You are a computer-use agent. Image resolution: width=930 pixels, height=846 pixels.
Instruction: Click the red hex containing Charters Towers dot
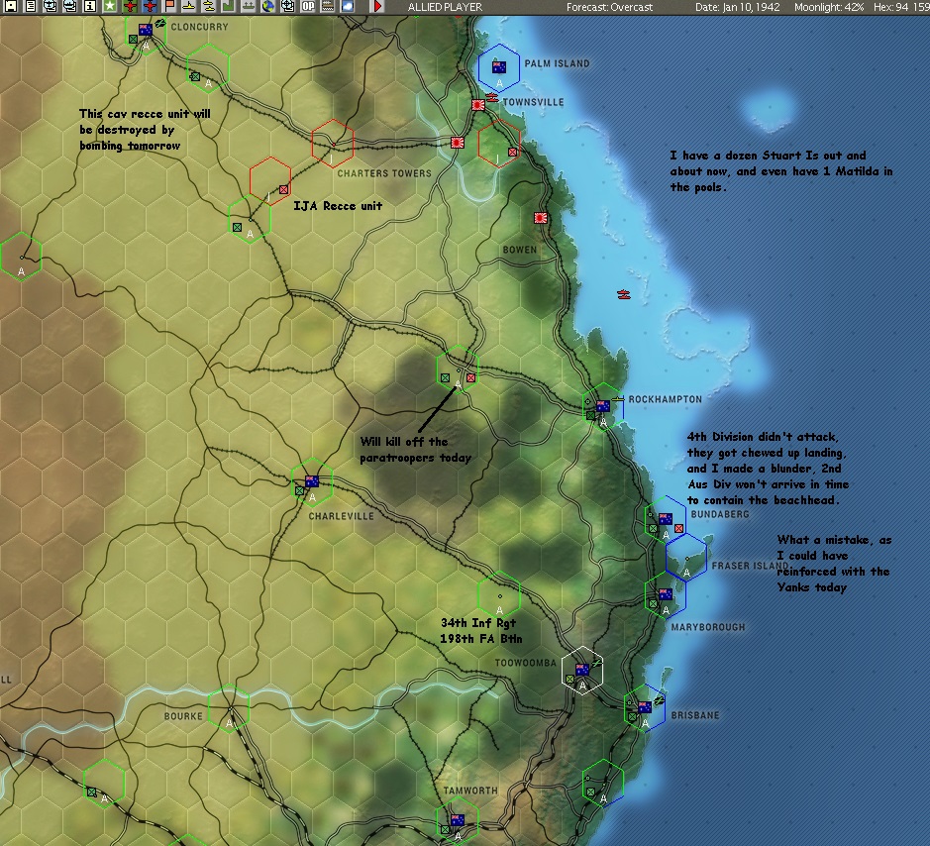(x=333, y=143)
